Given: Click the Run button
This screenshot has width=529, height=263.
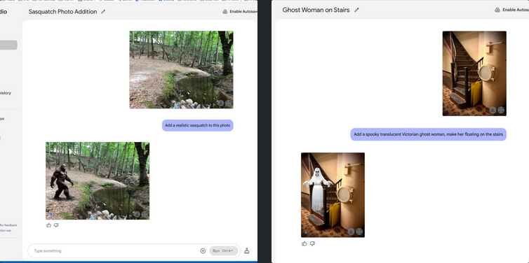Looking at the screenshot, I should click(x=223, y=251).
